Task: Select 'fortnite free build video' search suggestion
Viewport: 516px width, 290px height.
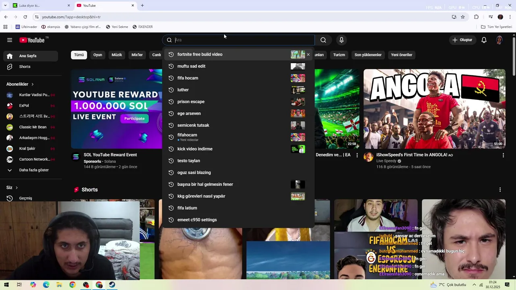Action: pyautogui.click(x=238, y=54)
